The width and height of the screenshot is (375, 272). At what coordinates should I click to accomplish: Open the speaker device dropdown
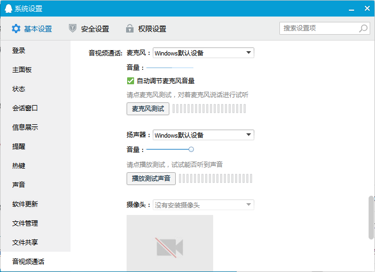pos(203,135)
